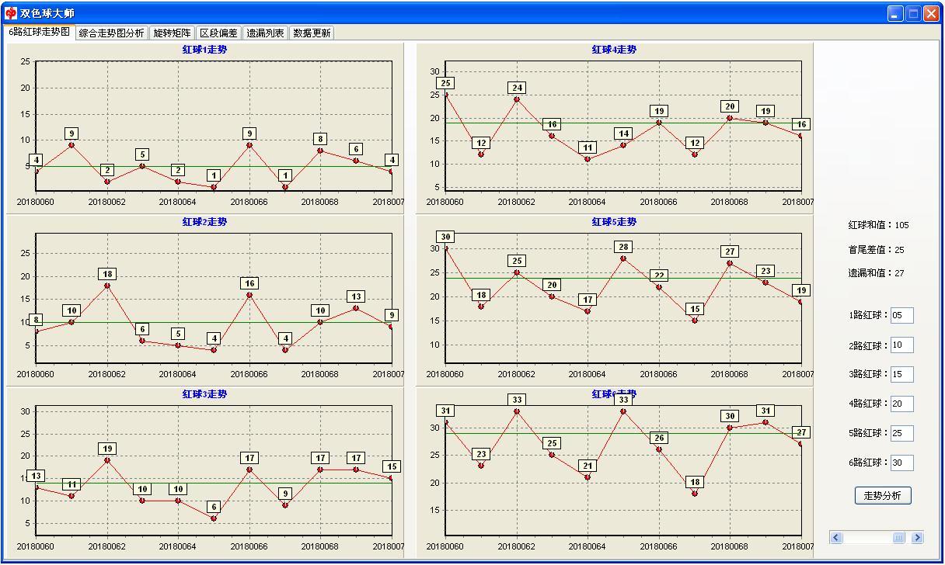This screenshot has width=945, height=565.
Task: Focus the 3路红球 input field
Action: coord(902,374)
